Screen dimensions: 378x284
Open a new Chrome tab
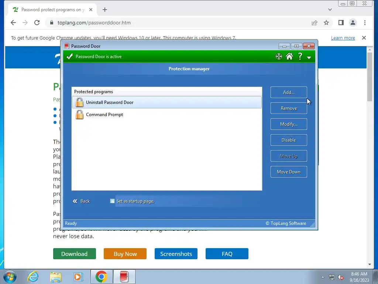click(x=104, y=10)
